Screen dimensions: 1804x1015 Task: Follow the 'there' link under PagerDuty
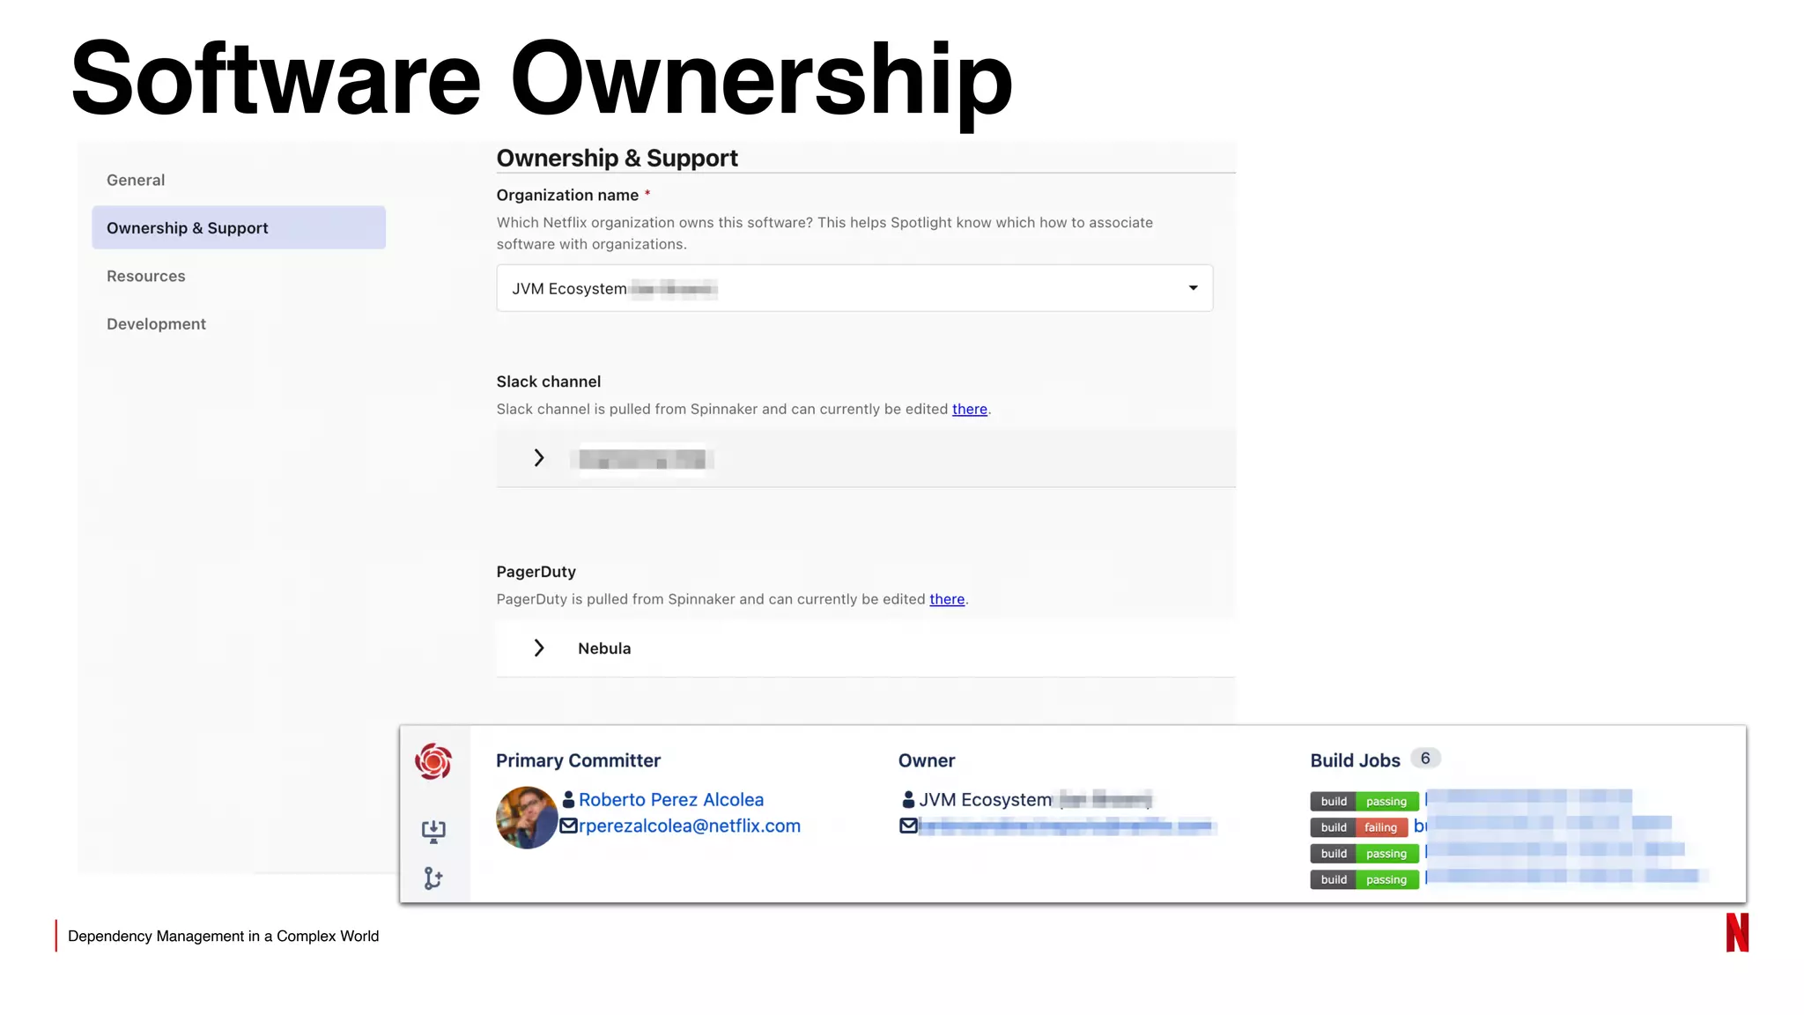click(947, 599)
